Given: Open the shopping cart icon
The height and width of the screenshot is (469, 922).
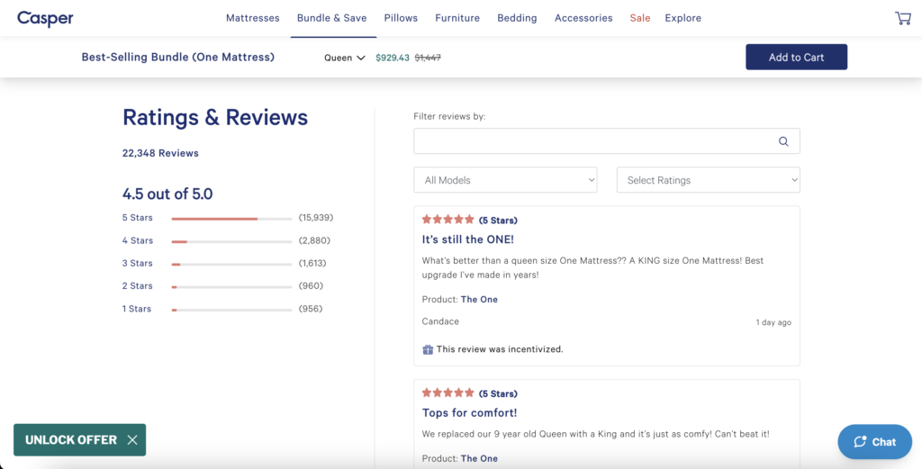Looking at the screenshot, I should (x=902, y=18).
